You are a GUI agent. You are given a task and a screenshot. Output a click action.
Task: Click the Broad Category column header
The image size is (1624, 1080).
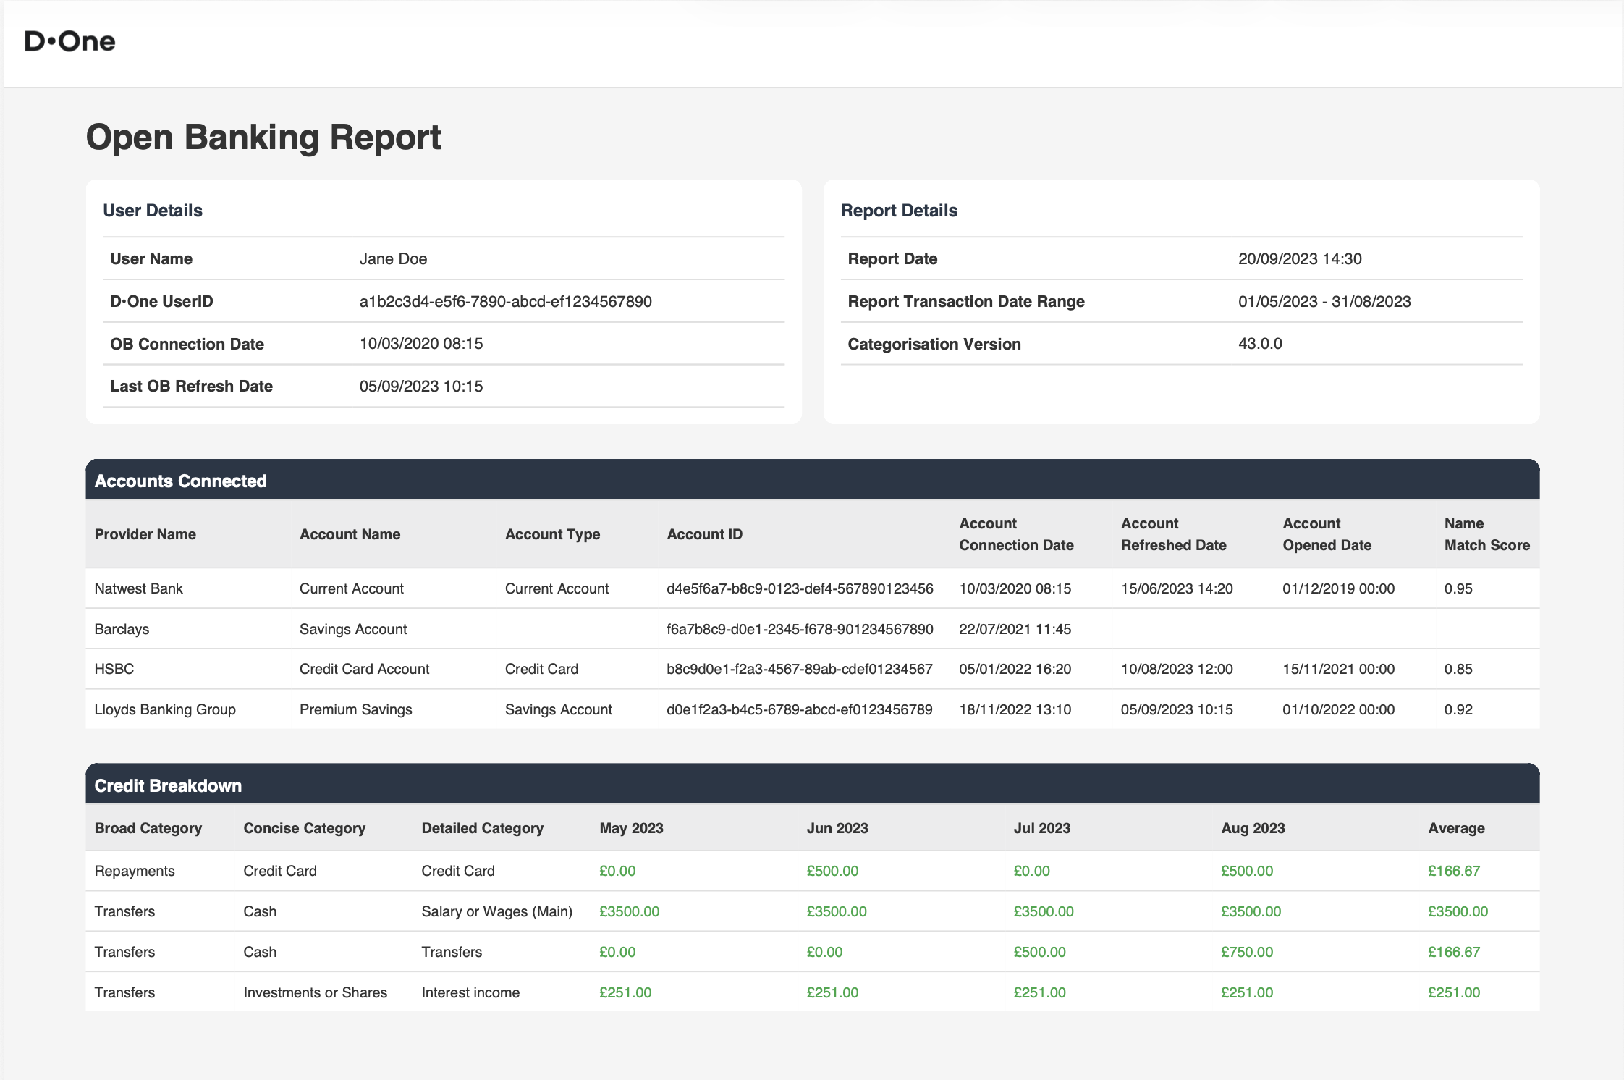pos(148,828)
